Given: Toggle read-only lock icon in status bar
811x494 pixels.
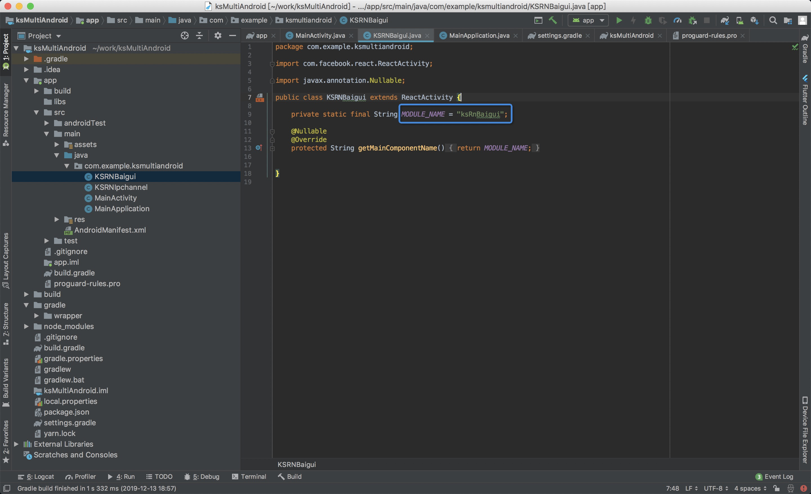Looking at the screenshot, I should tap(776, 488).
